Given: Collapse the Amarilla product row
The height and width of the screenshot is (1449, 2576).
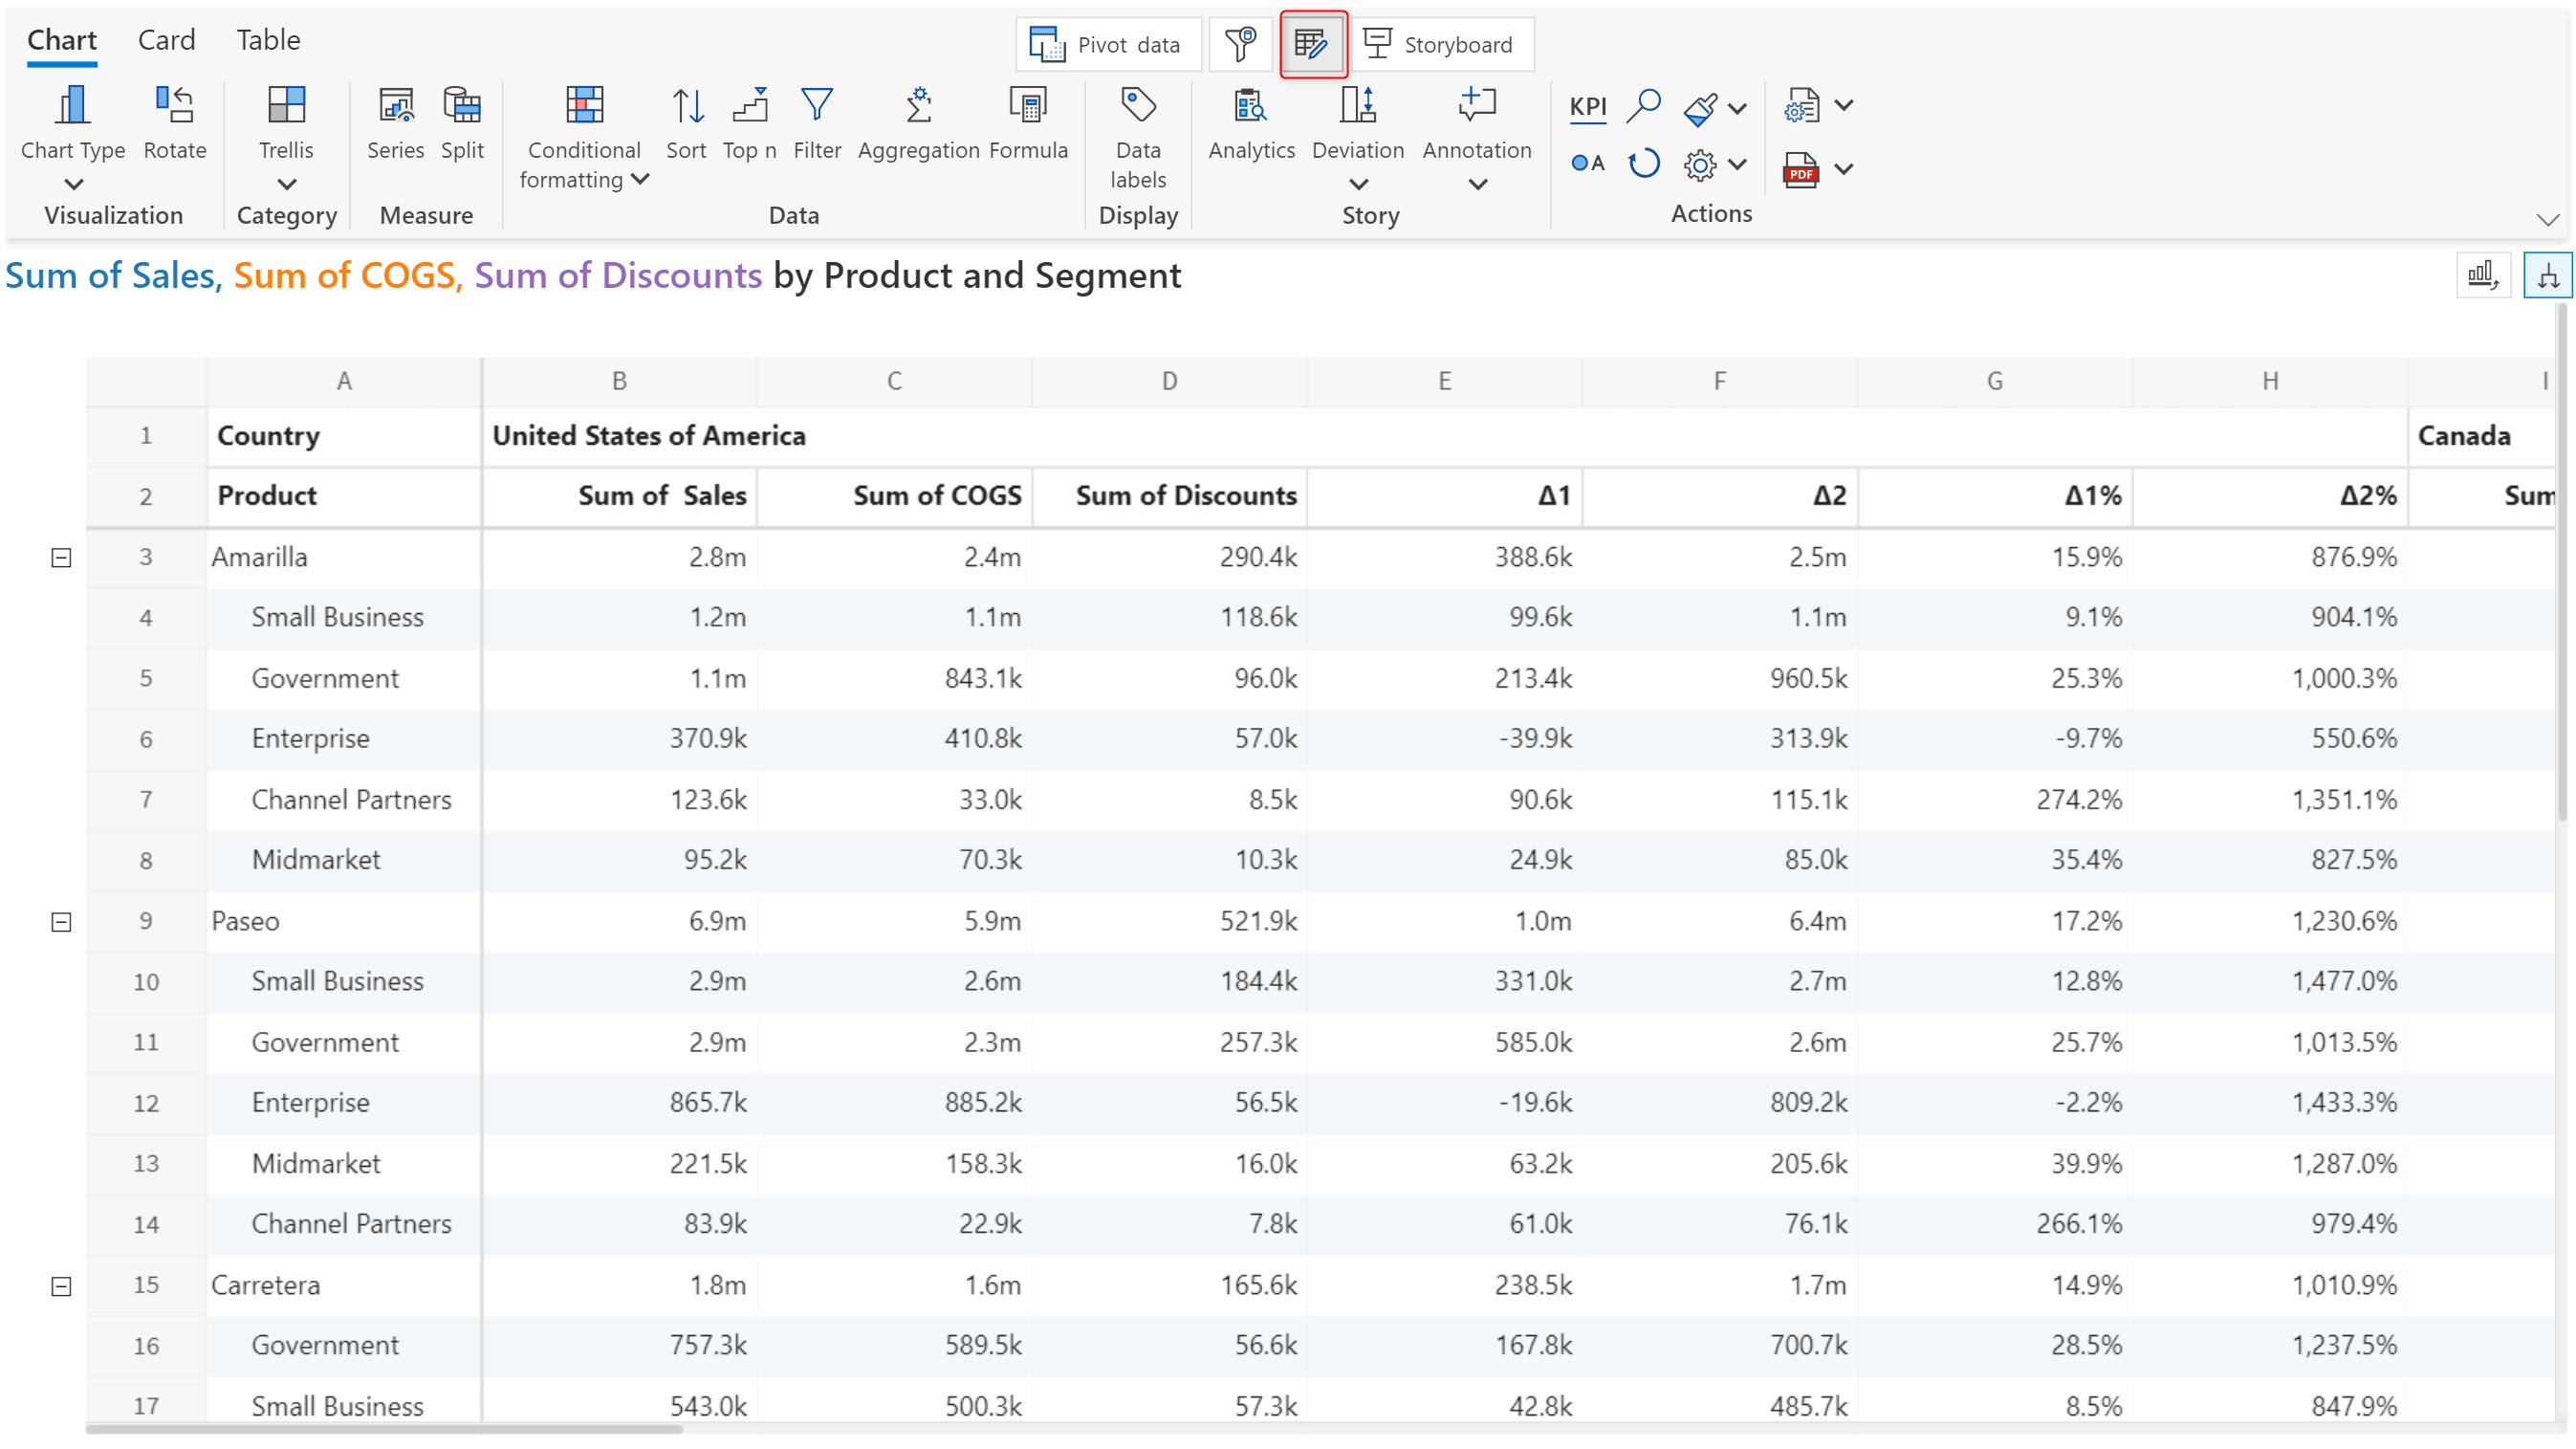Looking at the screenshot, I should pyautogui.click(x=60, y=556).
